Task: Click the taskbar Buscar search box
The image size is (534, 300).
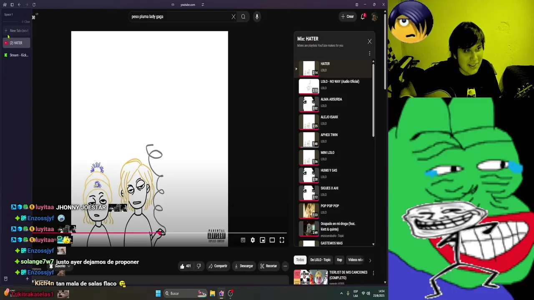Action: 186,293
